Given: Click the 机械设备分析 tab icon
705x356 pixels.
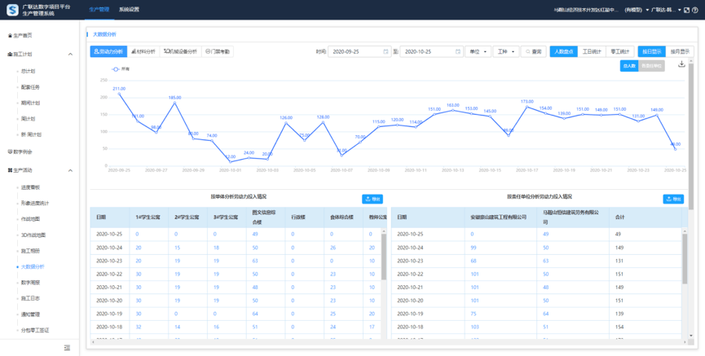Looking at the screenshot, I should pos(167,51).
